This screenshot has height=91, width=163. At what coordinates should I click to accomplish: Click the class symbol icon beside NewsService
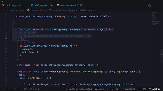pos(51,10)
